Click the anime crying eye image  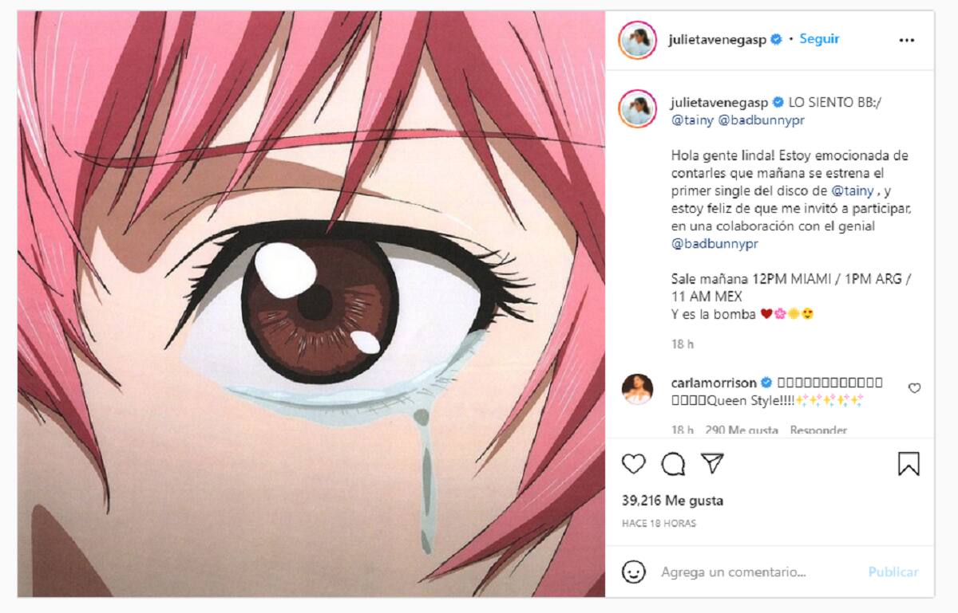[x=311, y=304]
